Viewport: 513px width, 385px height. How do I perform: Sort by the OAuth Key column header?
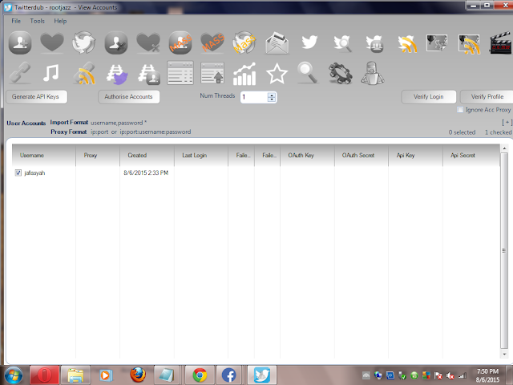(307, 155)
